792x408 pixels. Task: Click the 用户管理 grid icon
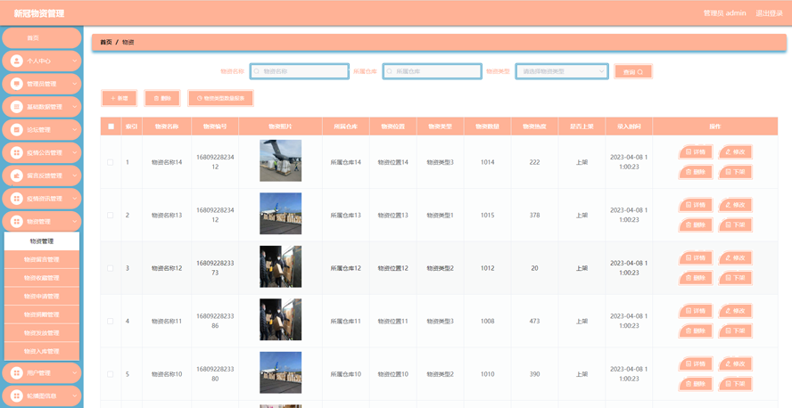pyautogui.click(x=17, y=372)
